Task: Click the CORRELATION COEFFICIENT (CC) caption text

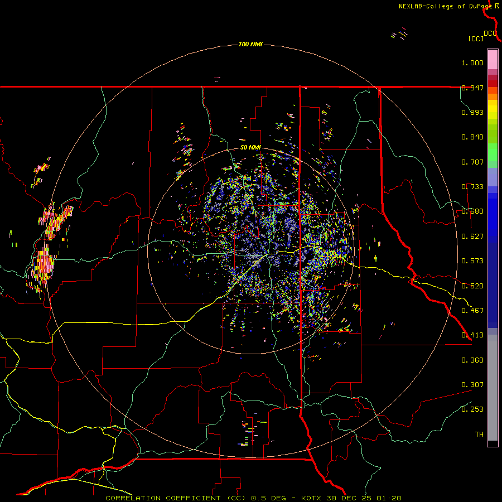Action: click(176, 498)
